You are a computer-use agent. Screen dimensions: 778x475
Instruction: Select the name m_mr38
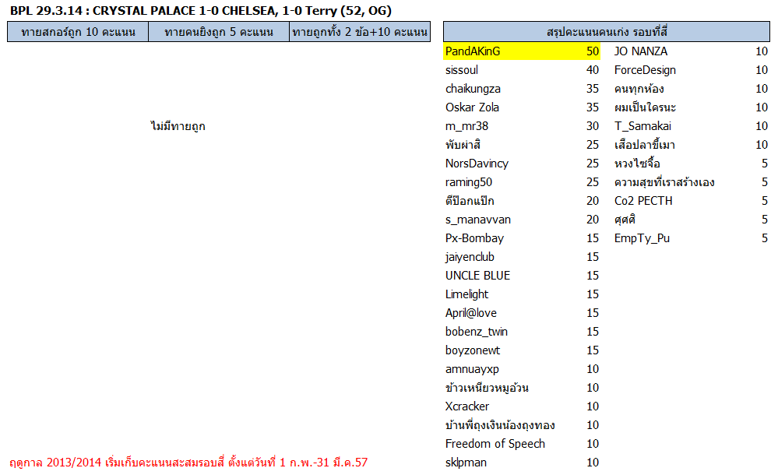pyautogui.click(x=466, y=126)
